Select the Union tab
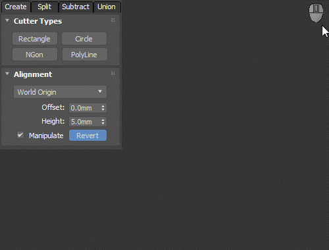 pyautogui.click(x=107, y=7)
